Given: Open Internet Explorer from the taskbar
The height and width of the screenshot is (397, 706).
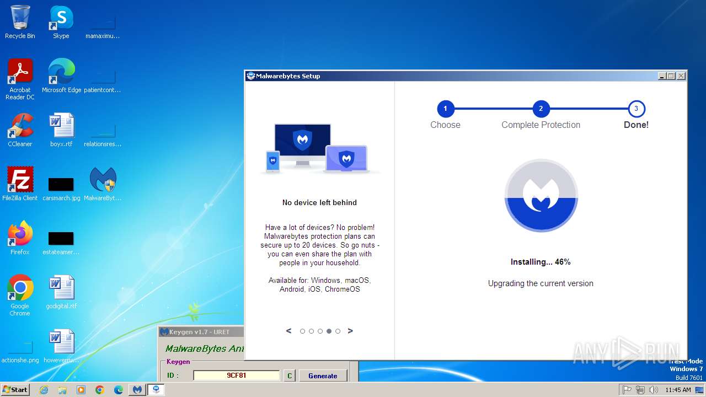Looking at the screenshot, I should point(44,390).
